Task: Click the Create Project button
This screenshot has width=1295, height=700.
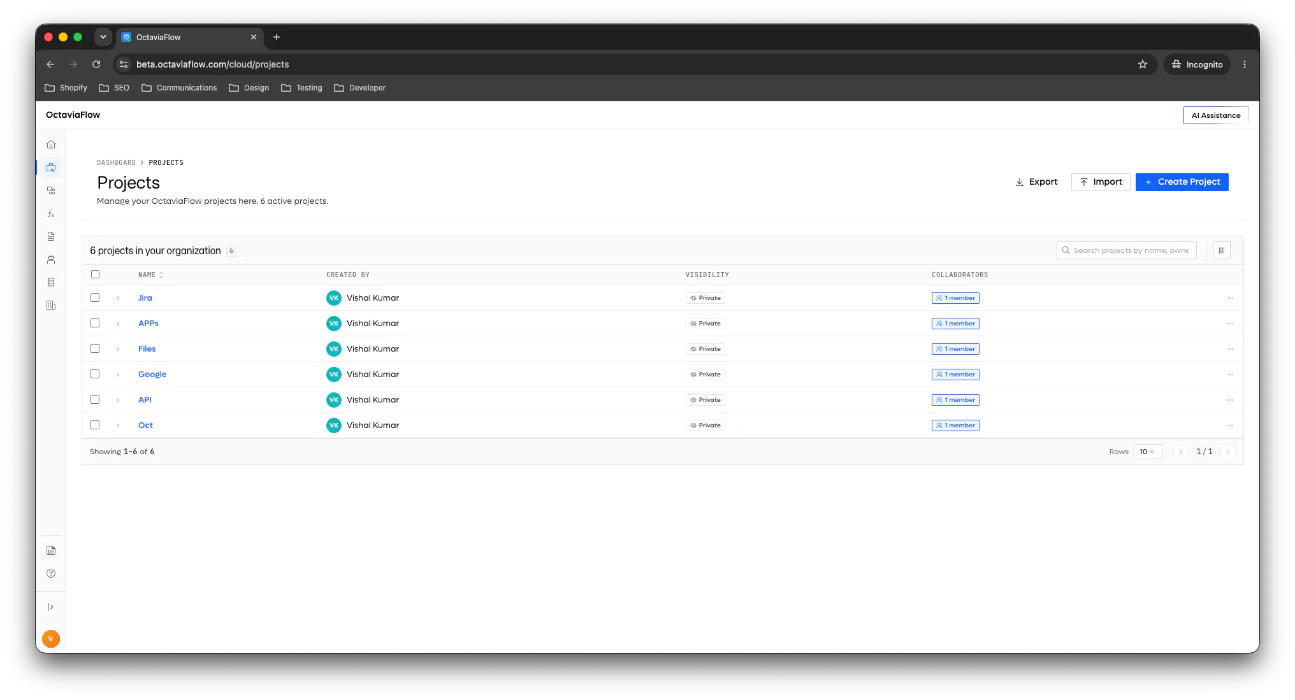Action: (1182, 182)
